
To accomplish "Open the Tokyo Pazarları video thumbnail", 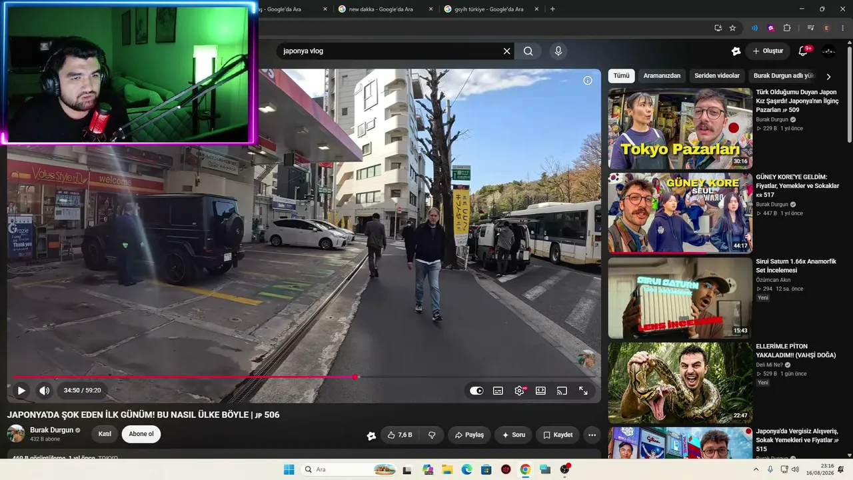I will pyautogui.click(x=680, y=128).
